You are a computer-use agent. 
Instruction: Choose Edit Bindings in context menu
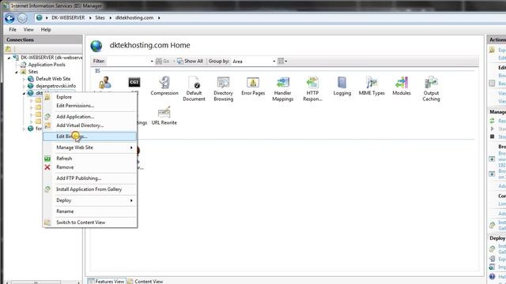(90, 136)
